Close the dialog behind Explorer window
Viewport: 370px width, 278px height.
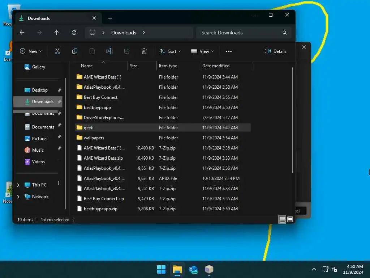pos(304,47)
